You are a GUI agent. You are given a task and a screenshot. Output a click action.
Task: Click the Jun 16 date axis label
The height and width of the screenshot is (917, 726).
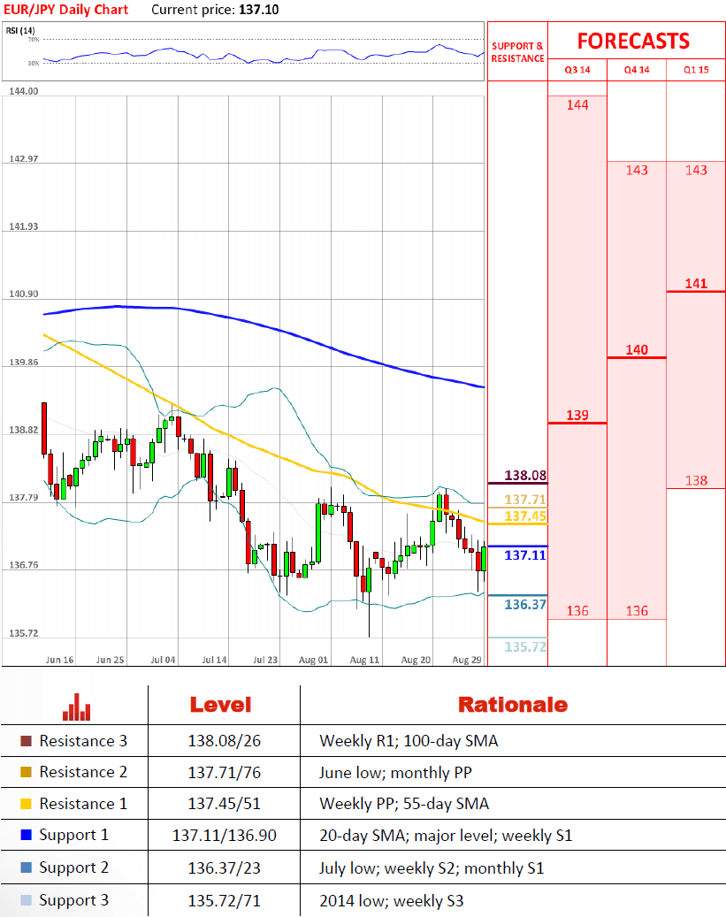59,660
